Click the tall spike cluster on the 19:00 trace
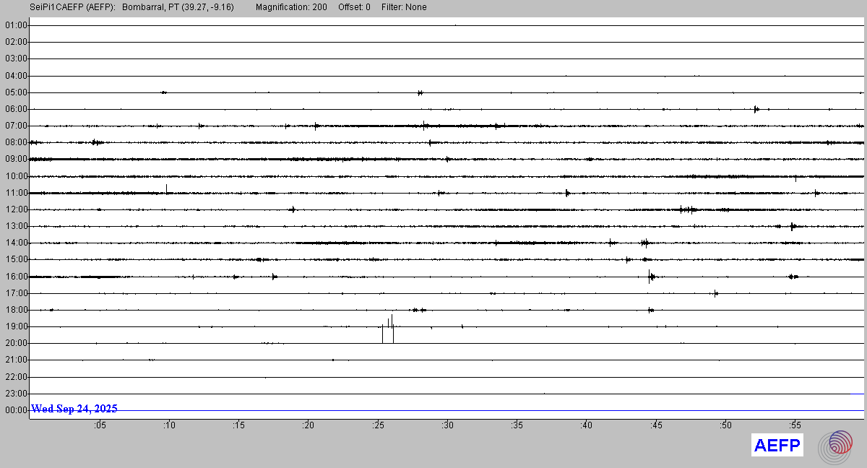This screenshot has width=867, height=468. tap(389, 328)
